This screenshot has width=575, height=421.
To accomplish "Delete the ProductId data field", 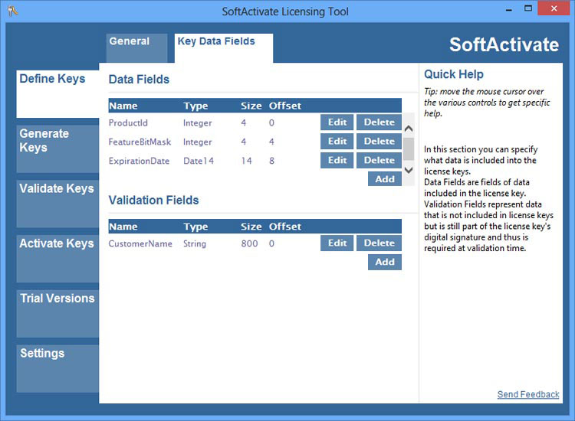I will (x=379, y=122).
